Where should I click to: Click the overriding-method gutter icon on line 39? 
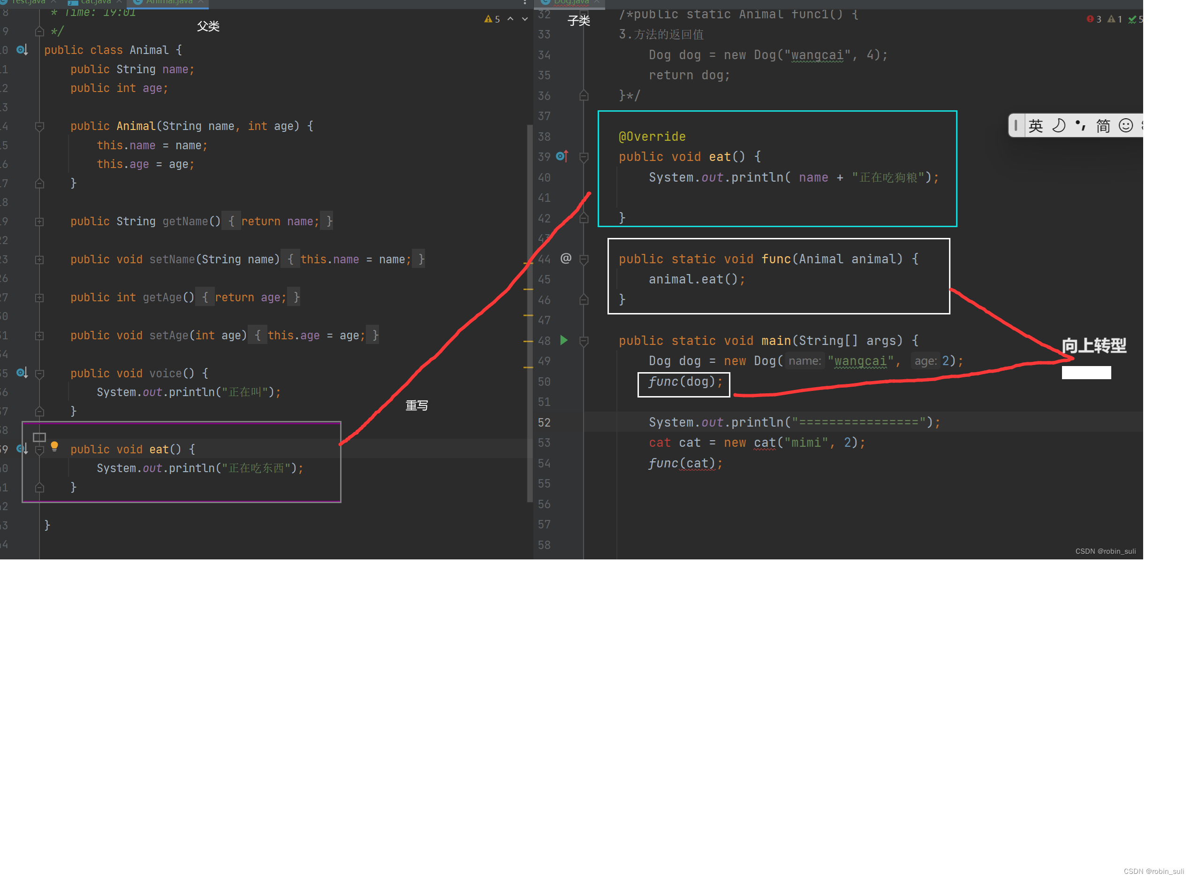point(562,156)
